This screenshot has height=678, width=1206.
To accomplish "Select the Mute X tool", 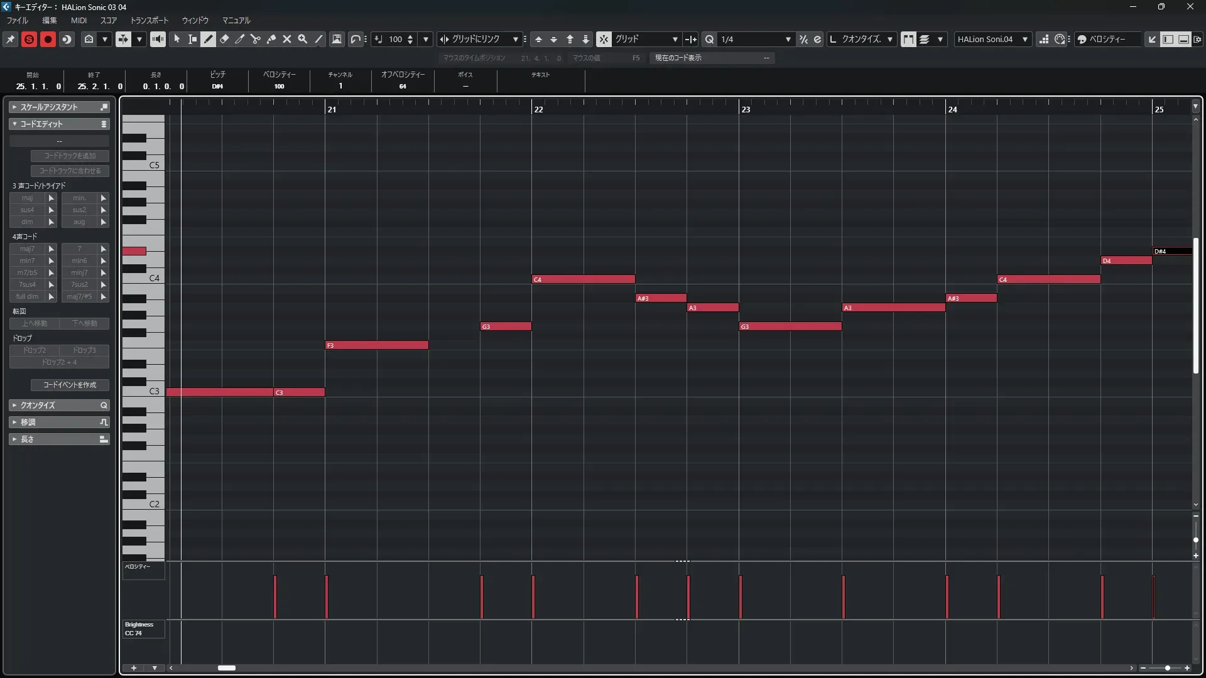I will (287, 39).
